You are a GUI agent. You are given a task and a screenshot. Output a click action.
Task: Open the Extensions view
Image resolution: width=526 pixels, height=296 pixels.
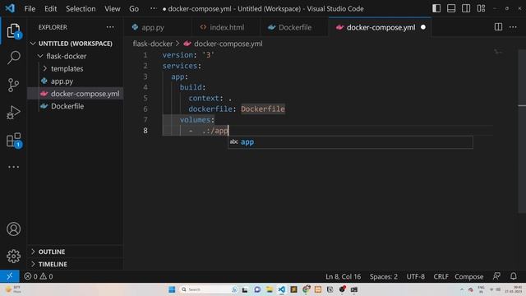click(x=13, y=140)
